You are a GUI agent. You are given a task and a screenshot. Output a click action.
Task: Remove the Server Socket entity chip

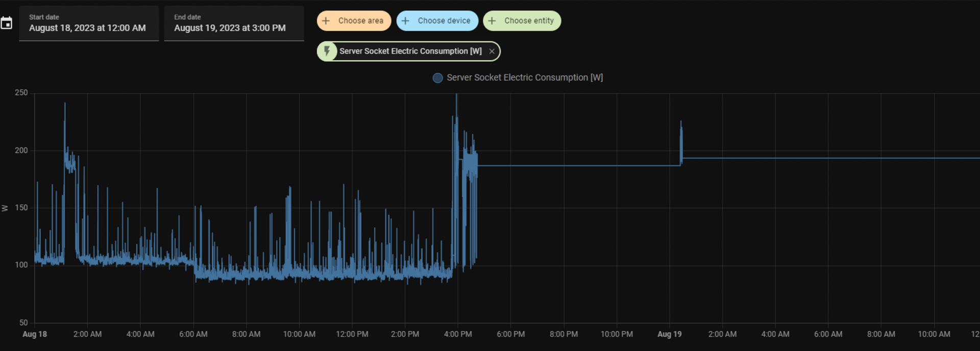(492, 51)
